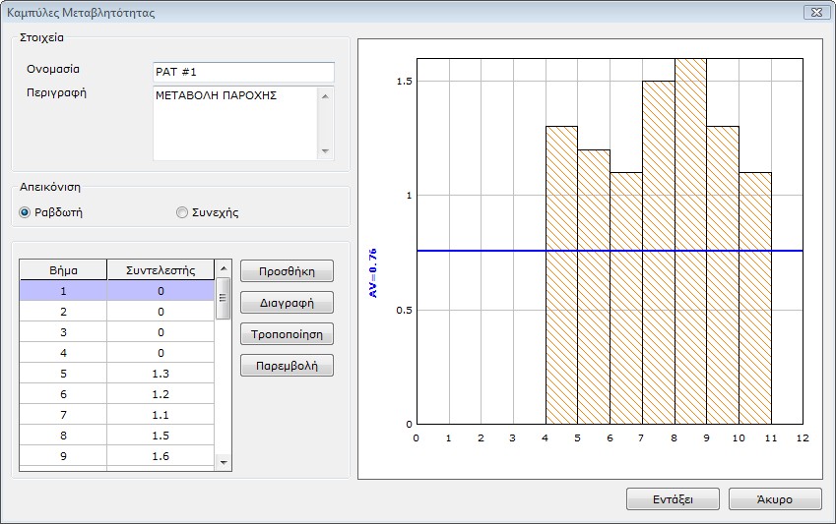Click inside the Περιγραφή text area
836x524 pixels.
234,122
